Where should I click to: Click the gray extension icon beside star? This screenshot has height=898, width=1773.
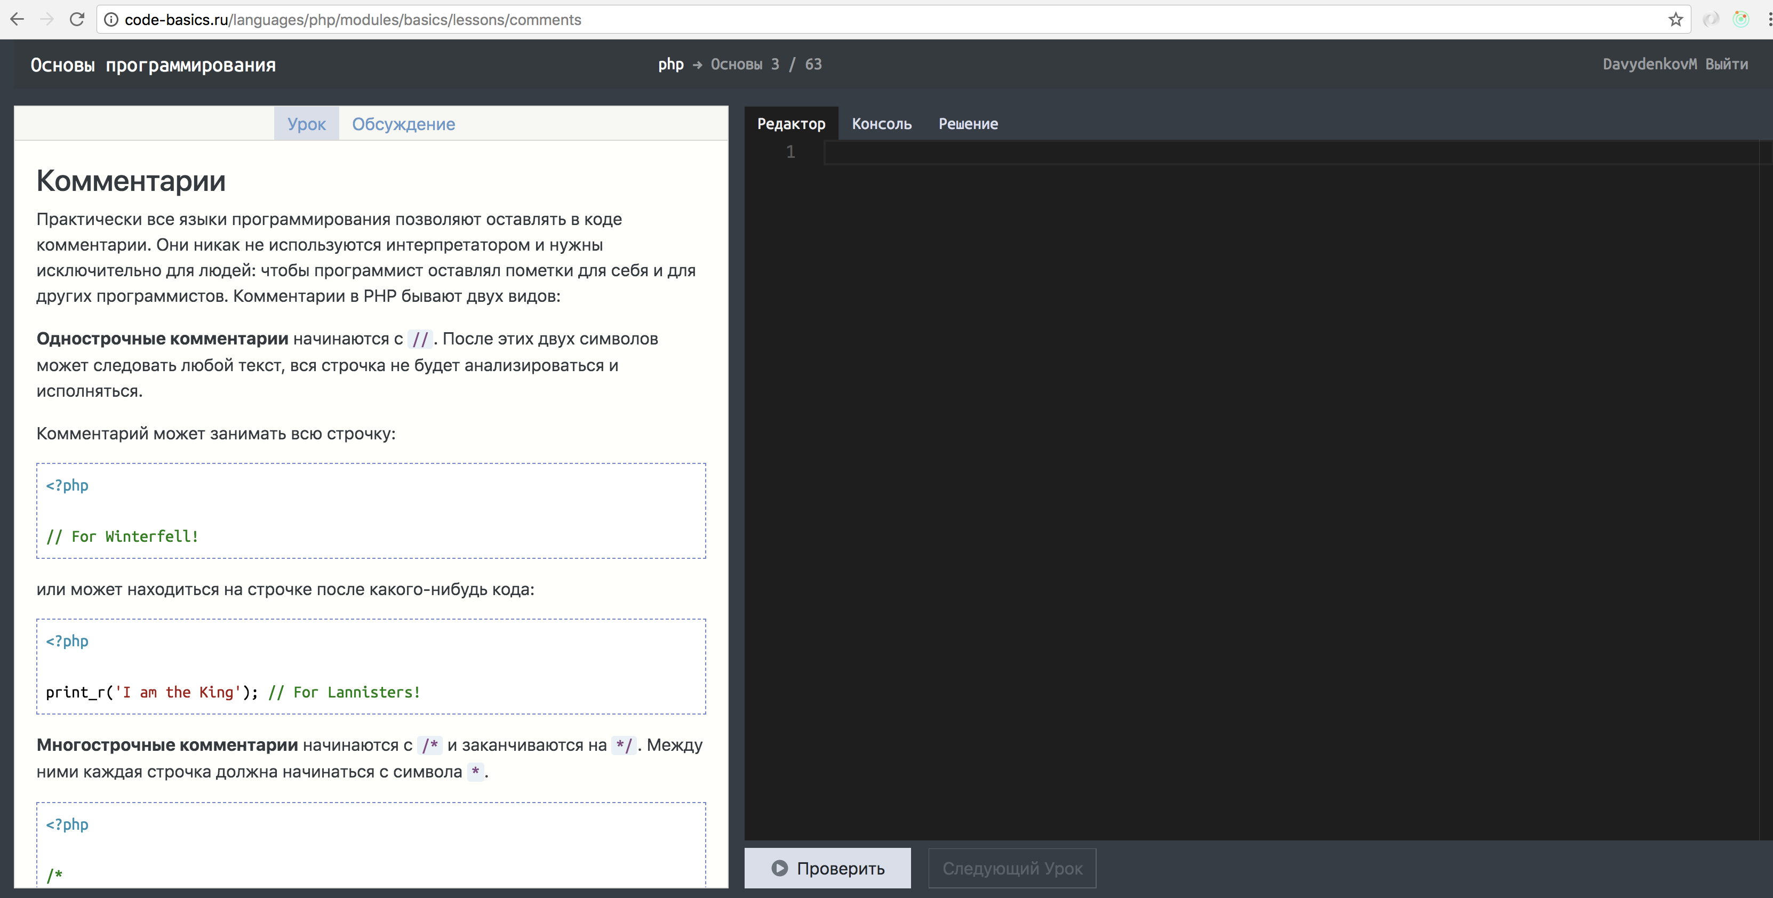pos(1711,19)
